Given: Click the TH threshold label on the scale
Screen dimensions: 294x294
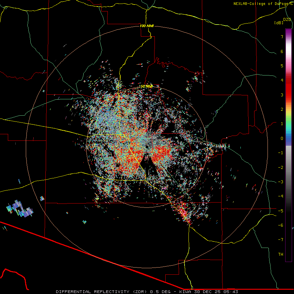Looking at the screenshot, I should (281, 254).
